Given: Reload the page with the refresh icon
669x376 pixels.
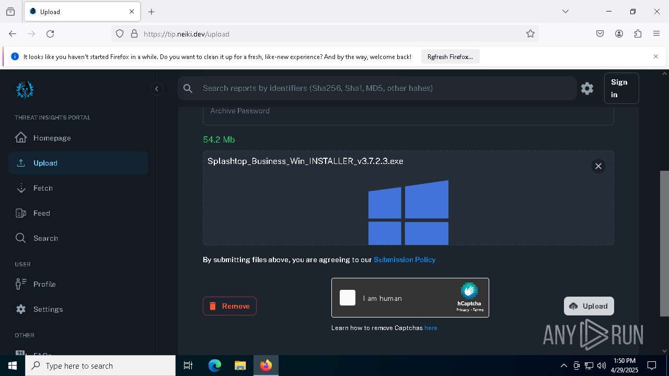Looking at the screenshot, I should pos(50,33).
